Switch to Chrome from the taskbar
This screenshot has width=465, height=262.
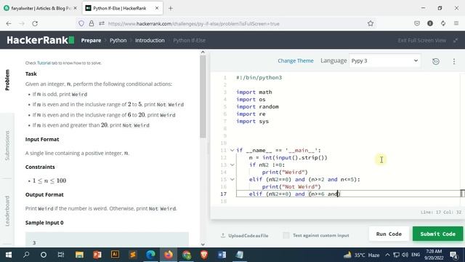tap(187, 255)
